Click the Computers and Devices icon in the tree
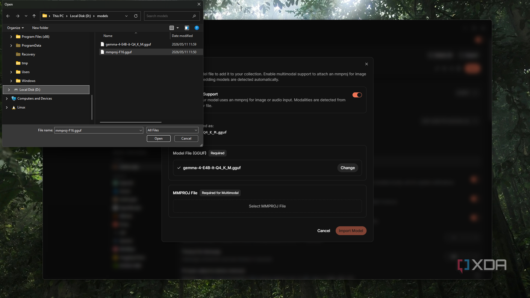The height and width of the screenshot is (298, 530). point(14,98)
